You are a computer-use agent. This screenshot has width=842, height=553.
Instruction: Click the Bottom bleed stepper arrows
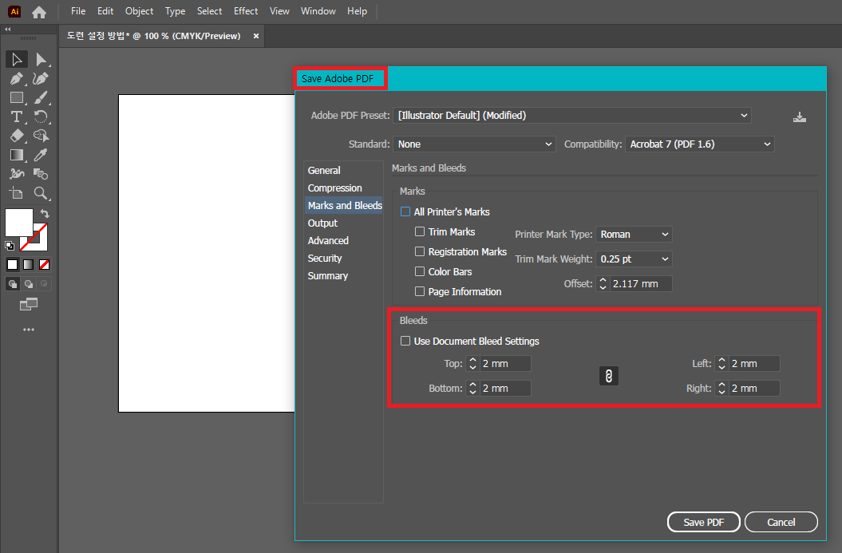(472, 388)
